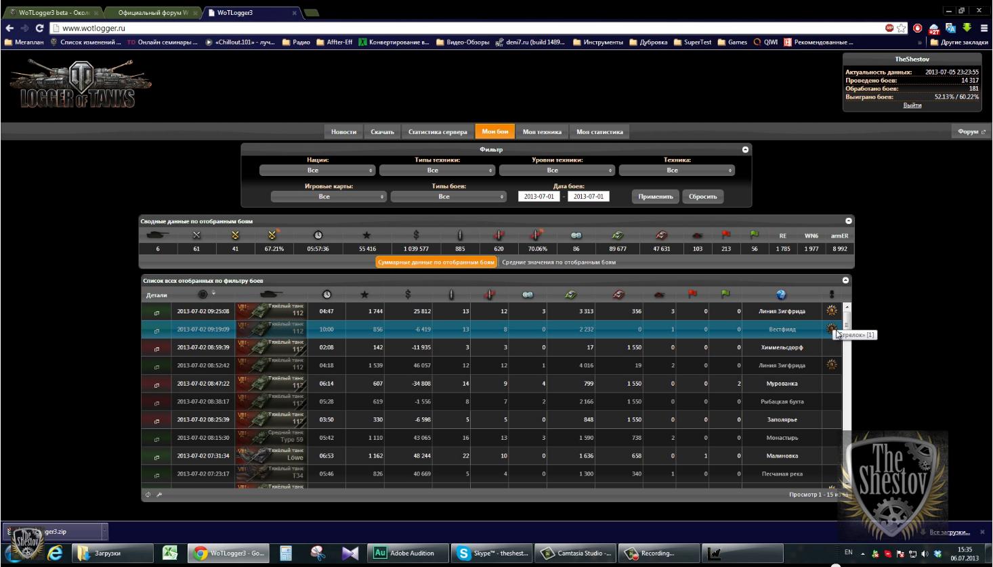Switch to average values 'Средние значения' toggle
The image size is (993, 567).
tap(559, 262)
